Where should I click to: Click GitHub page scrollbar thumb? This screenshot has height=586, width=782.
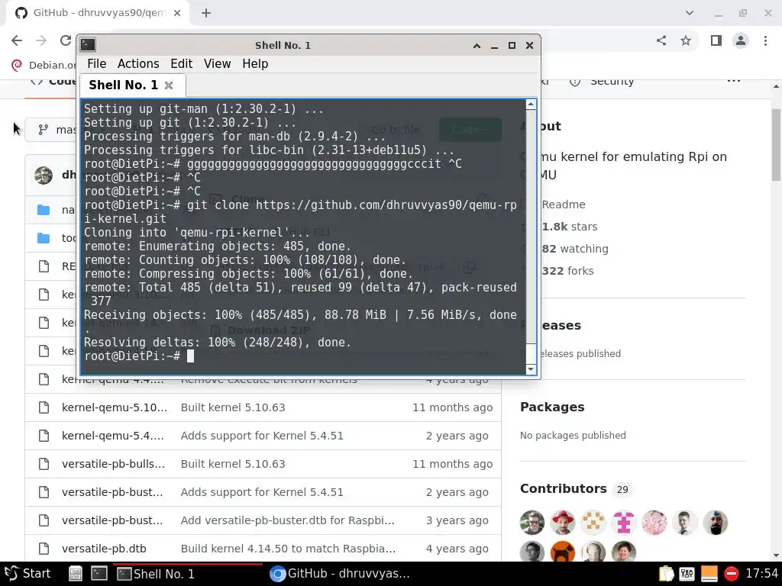pos(776,145)
